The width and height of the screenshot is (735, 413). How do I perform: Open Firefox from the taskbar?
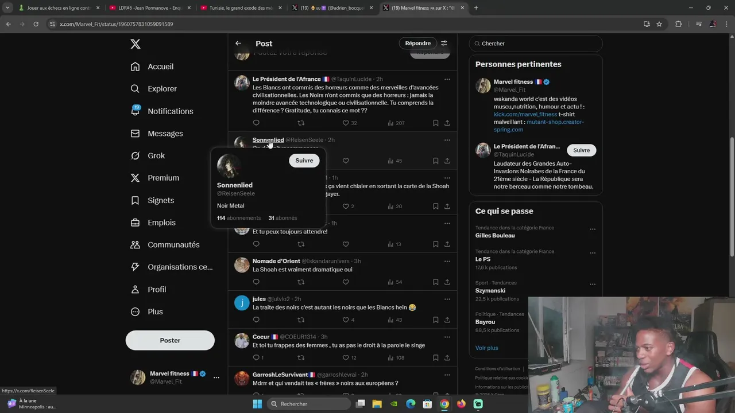[461, 404]
